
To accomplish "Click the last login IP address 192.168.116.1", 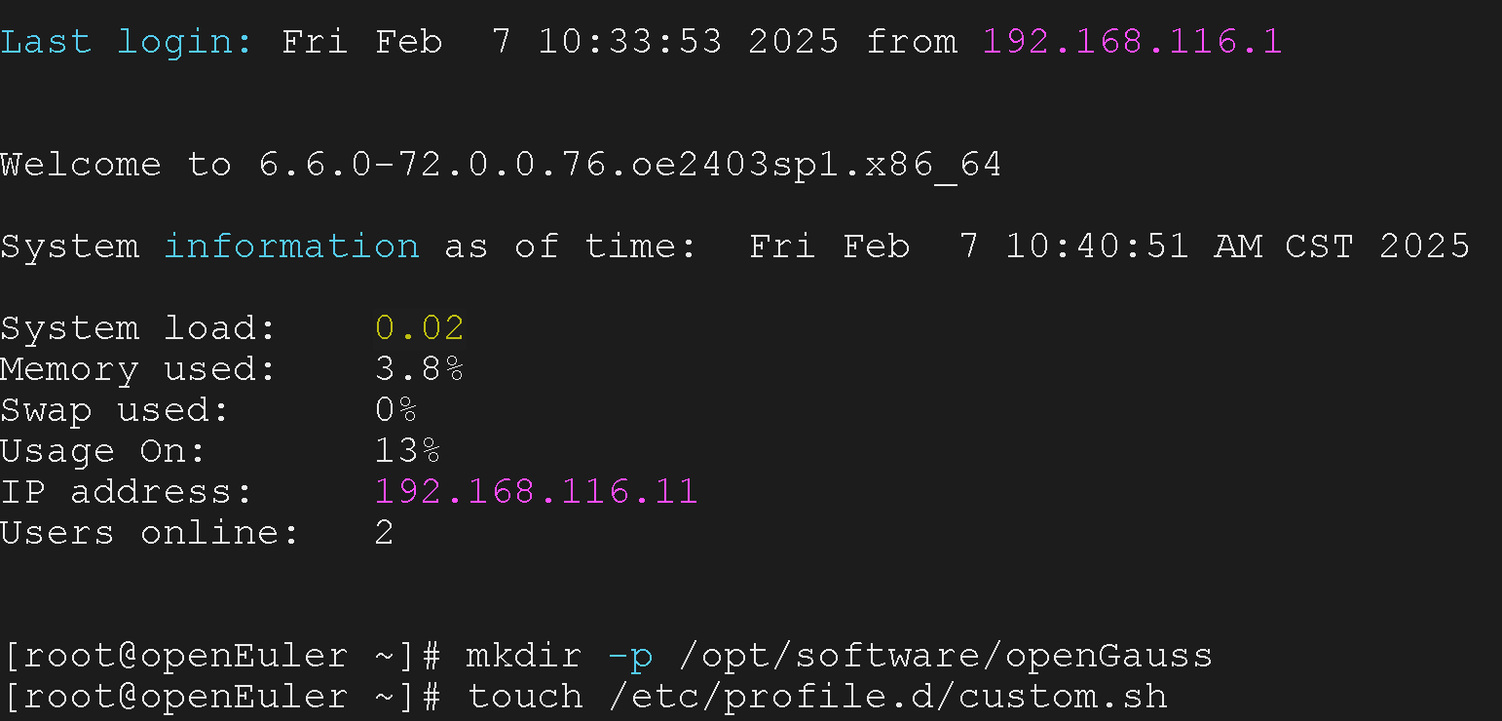I will point(1132,41).
